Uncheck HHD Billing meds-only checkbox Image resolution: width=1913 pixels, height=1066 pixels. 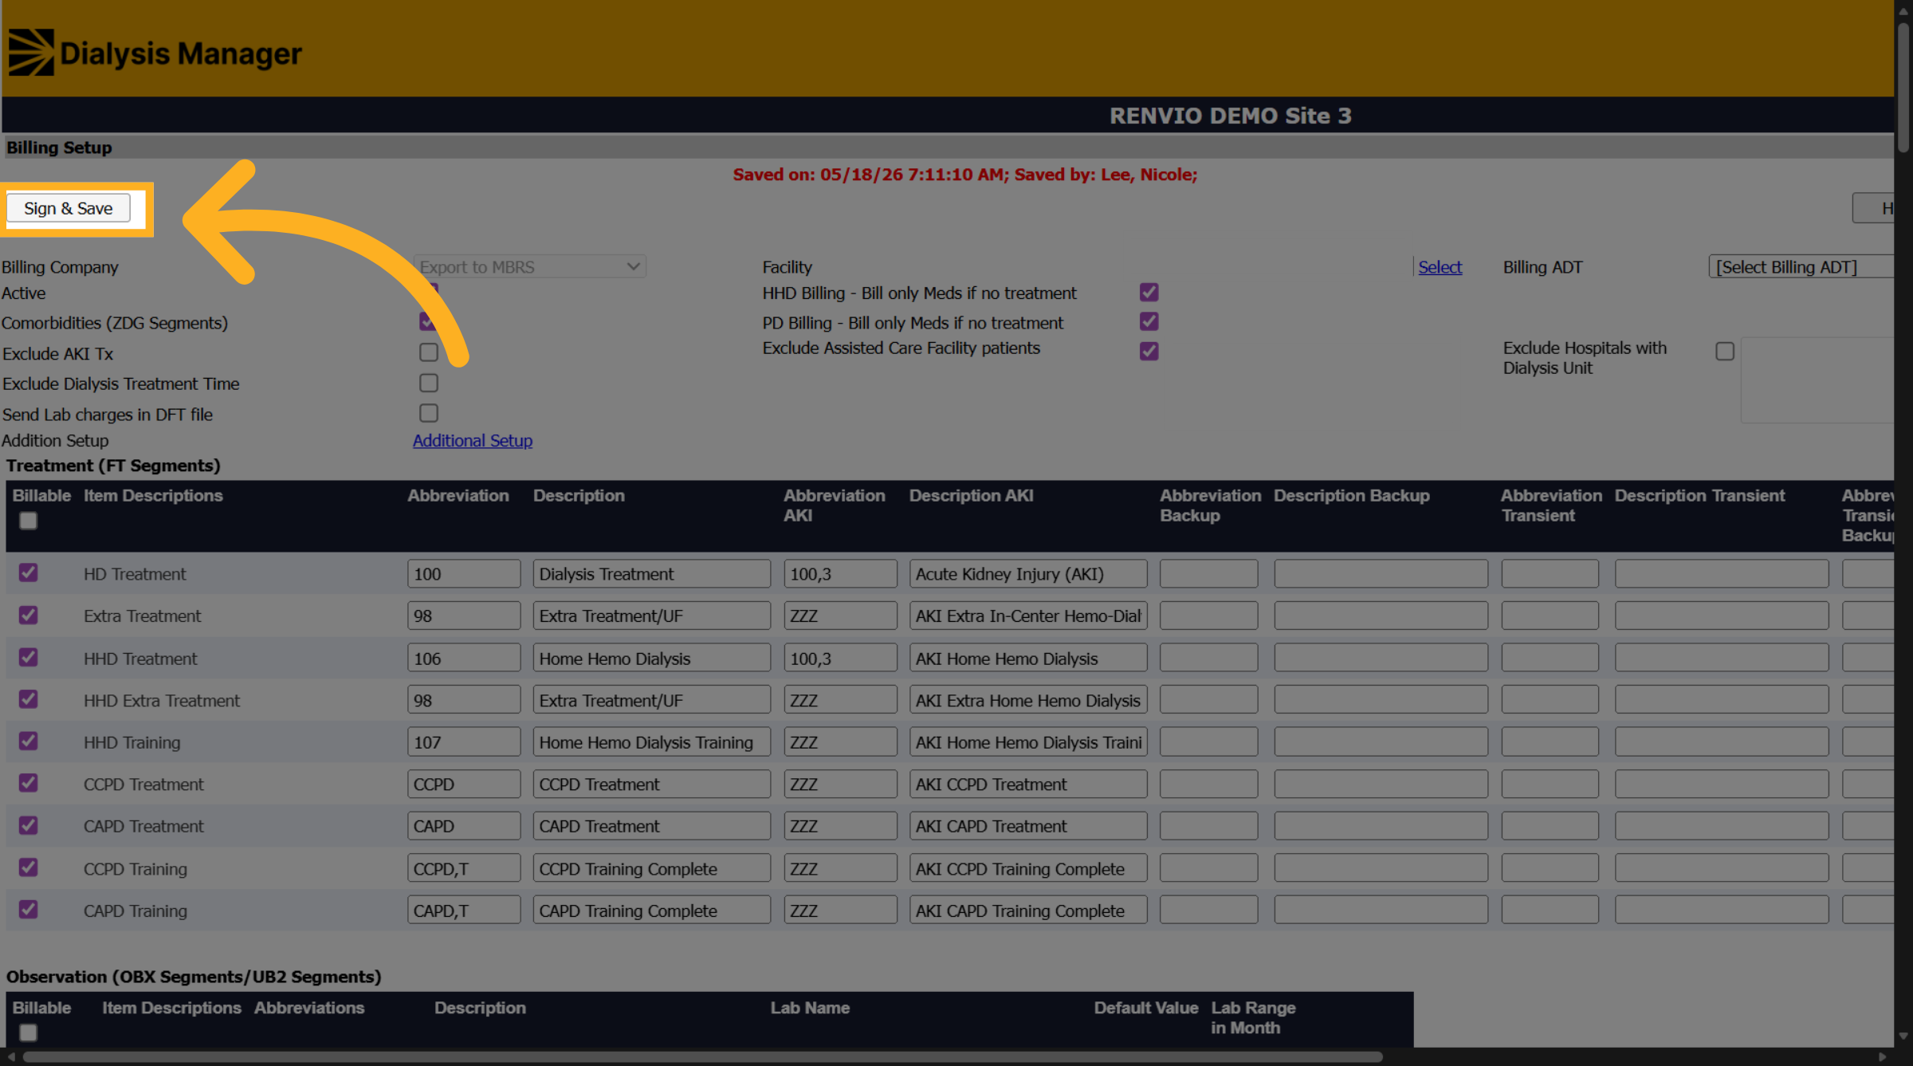click(x=1149, y=292)
